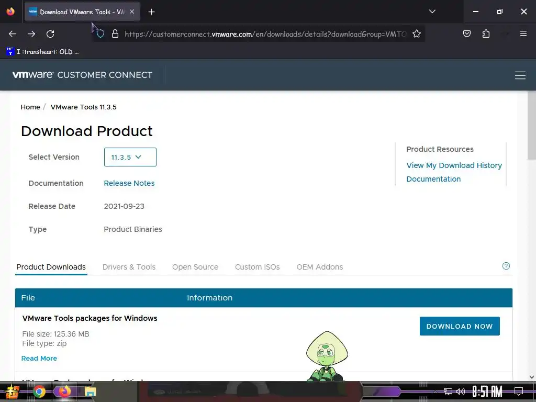Open Documentation link under Product Resources
The height and width of the screenshot is (402, 536).
pyautogui.click(x=433, y=179)
